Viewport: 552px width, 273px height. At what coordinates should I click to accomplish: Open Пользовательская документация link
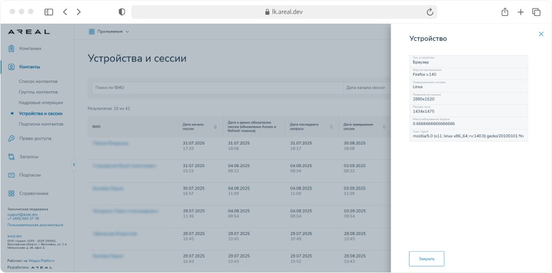coord(35,225)
